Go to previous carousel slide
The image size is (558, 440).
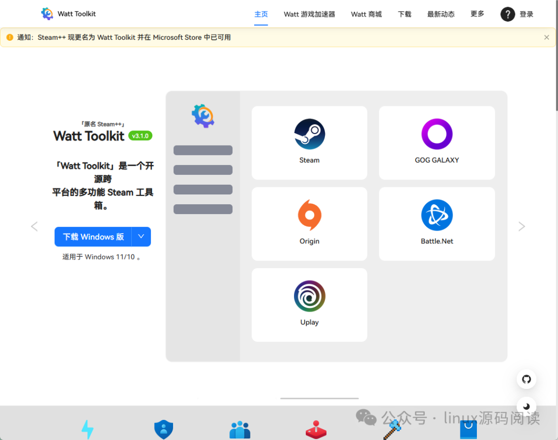click(34, 226)
